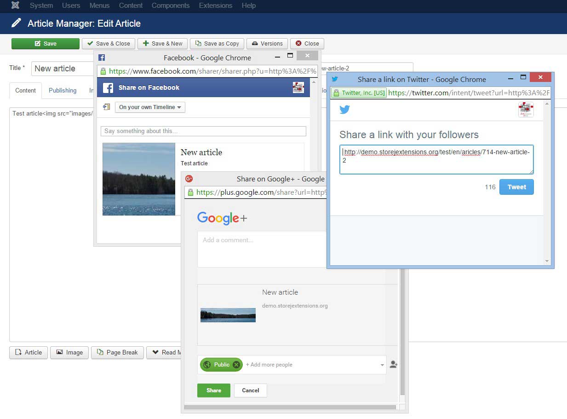Click the Twitter profile avatar
Screen dimensions: 567x419
(x=526, y=110)
